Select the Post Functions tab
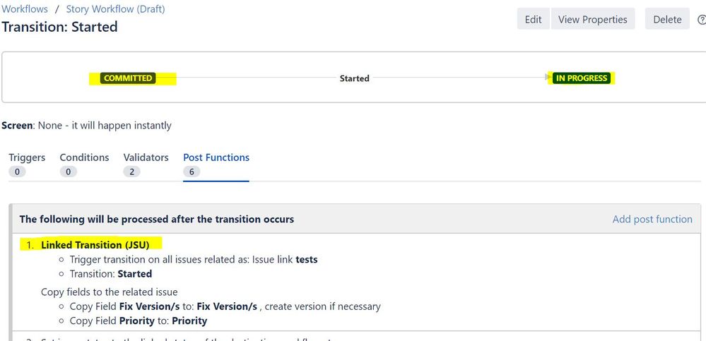 [x=216, y=157]
